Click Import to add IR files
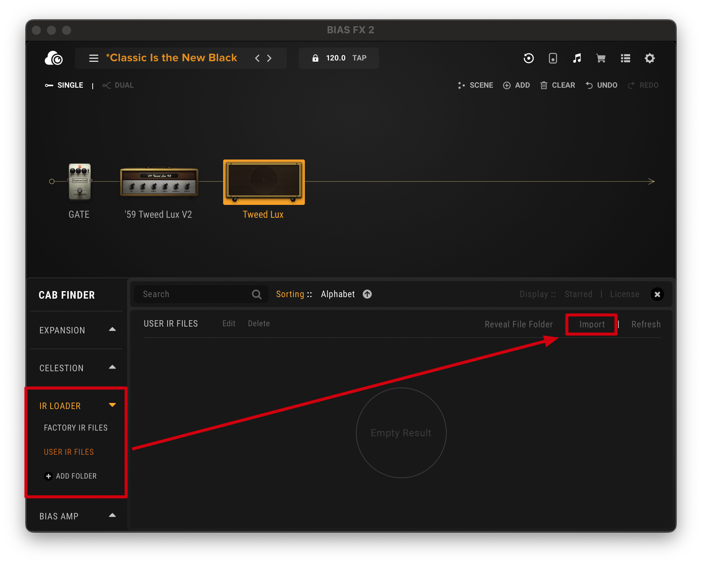This screenshot has height=564, width=702. pyautogui.click(x=592, y=324)
